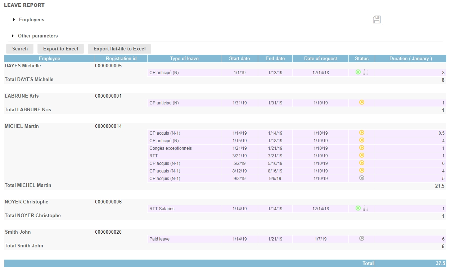Click the Employee column header

pos(50,59)
